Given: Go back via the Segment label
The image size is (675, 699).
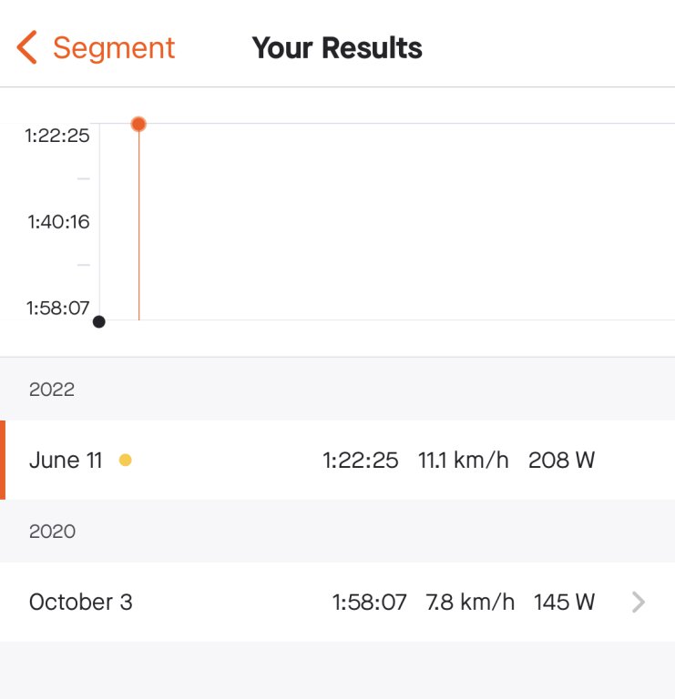Looking at the screenshot, I should (114, 47).
